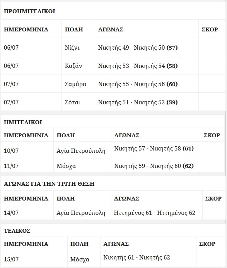Click match Νικητής 53 - Νικητής 54 (58)

[x=138, y=66]
